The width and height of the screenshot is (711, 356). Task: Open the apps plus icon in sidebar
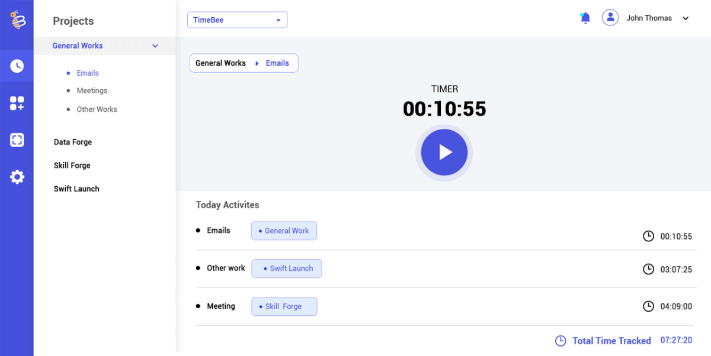point(17,103)
